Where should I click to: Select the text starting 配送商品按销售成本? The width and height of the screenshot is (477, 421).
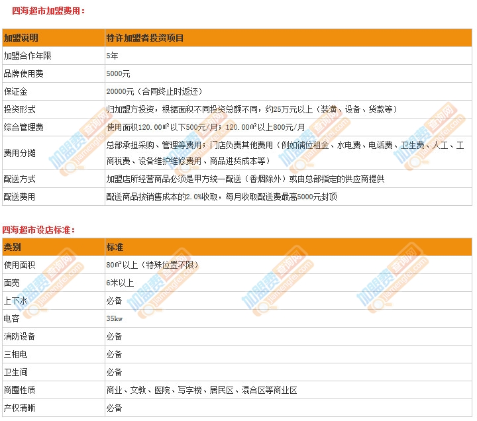click(x=222, y=197)
